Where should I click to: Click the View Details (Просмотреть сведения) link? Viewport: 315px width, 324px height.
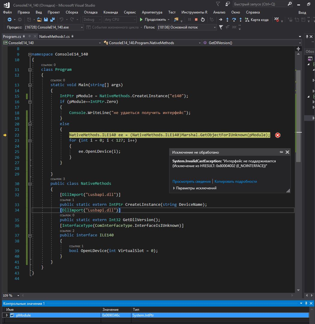(x=191, y=181)
